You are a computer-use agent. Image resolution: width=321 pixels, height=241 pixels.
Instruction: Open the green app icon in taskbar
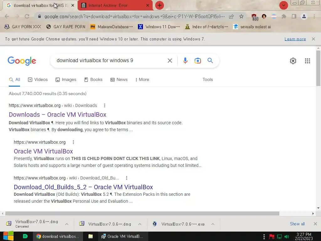coord(25,236)
